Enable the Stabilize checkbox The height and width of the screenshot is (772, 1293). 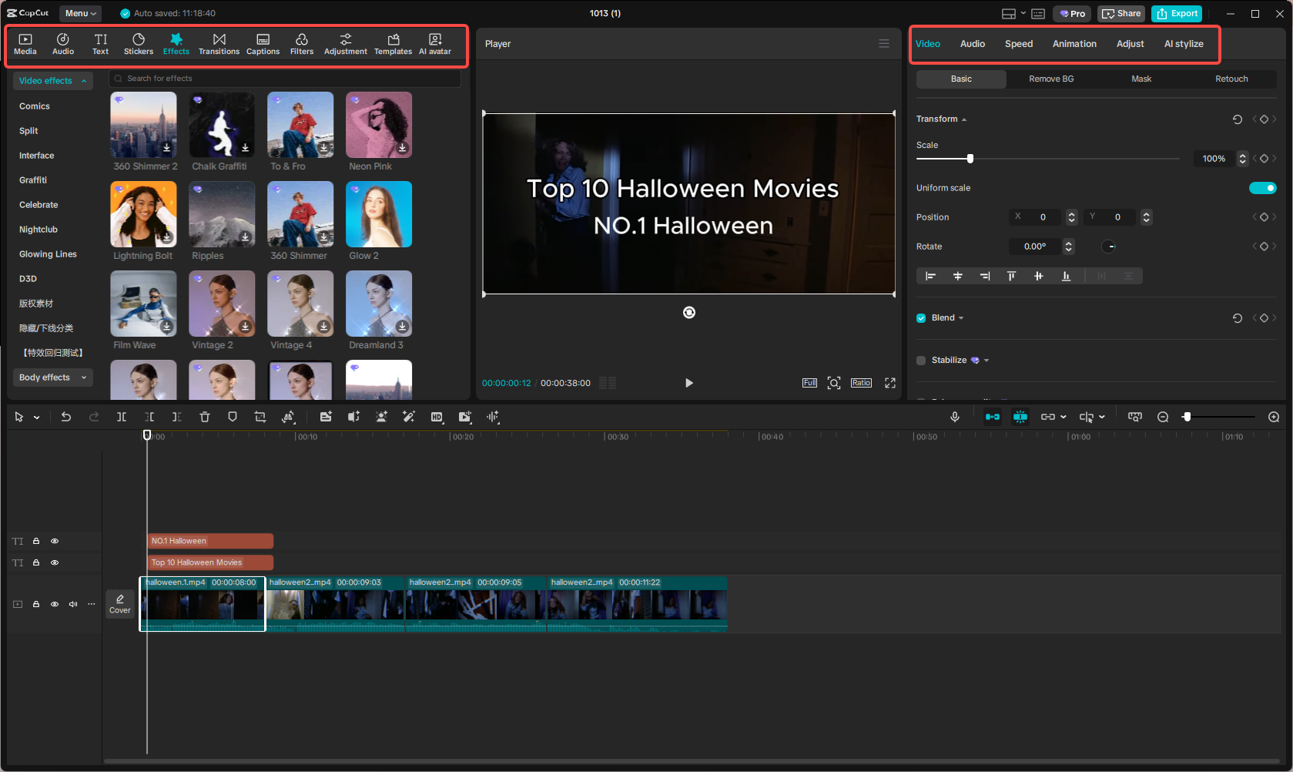click(x=921, y=361)
